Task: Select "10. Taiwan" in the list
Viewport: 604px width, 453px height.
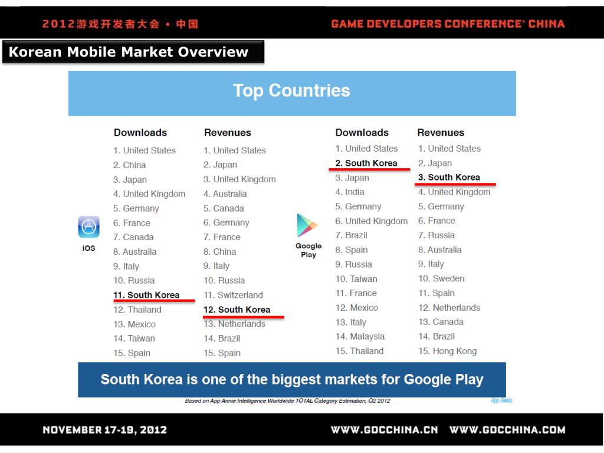Action: click(356, 279)
